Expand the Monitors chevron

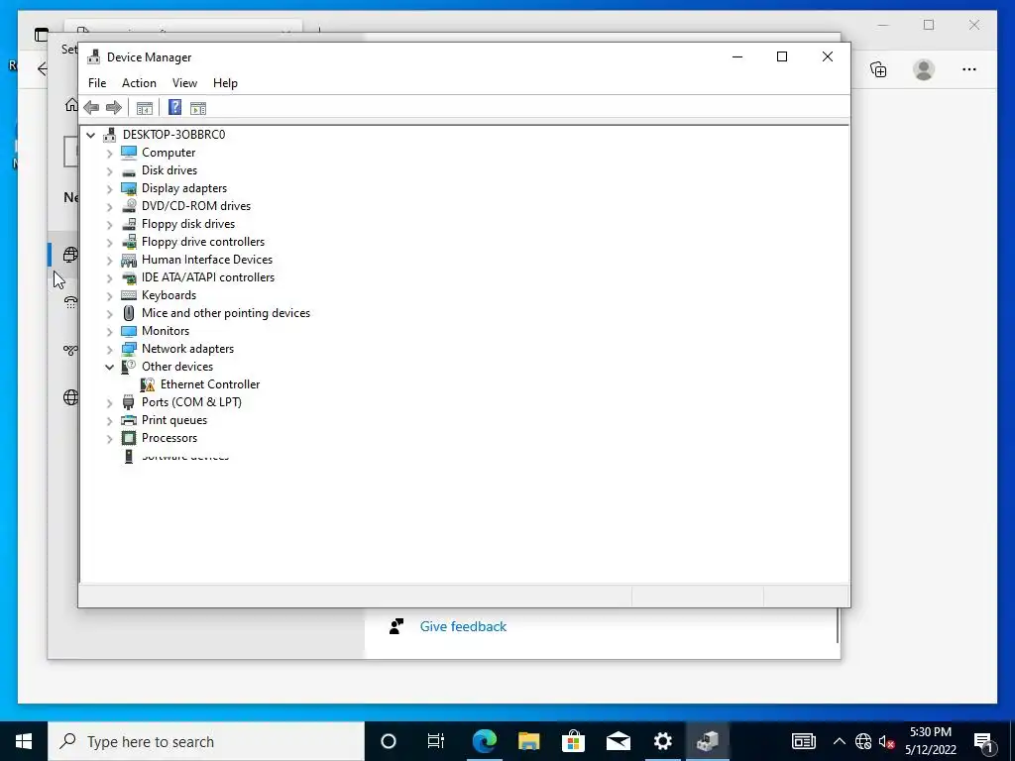click(x=109, y=331)
